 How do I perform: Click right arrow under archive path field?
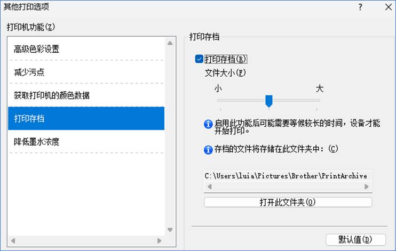(367, 187)
